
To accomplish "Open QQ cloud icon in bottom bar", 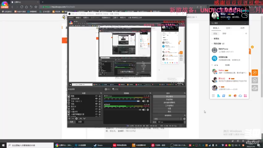I will (240, 96).
